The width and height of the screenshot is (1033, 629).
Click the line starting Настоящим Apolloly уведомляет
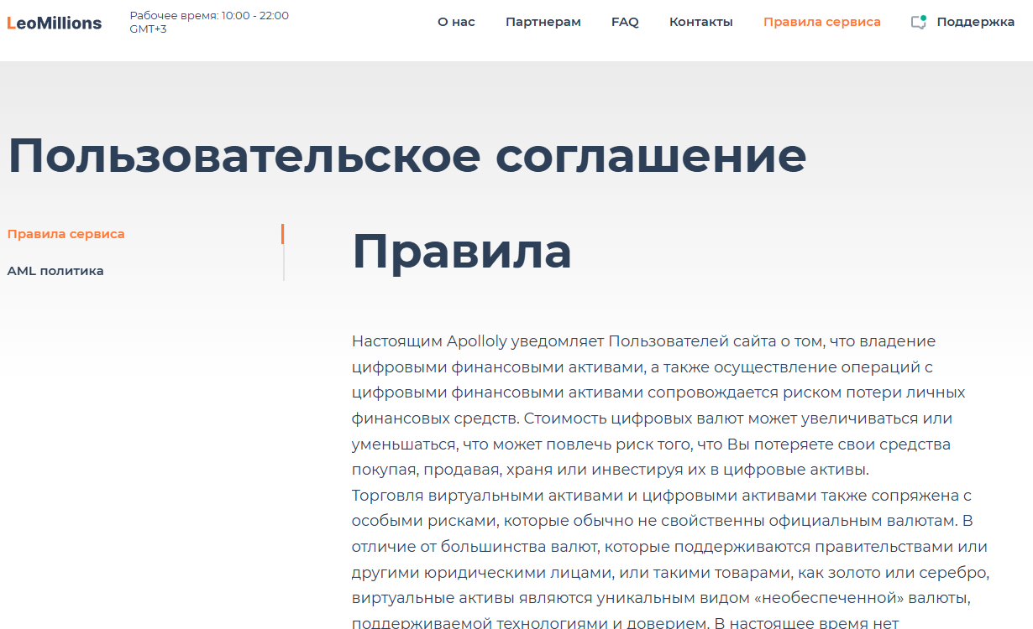(643, 341)
